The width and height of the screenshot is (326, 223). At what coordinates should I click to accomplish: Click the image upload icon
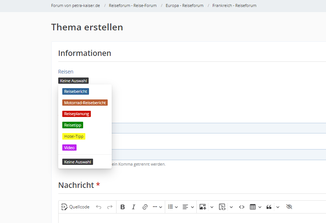point(203,207)
